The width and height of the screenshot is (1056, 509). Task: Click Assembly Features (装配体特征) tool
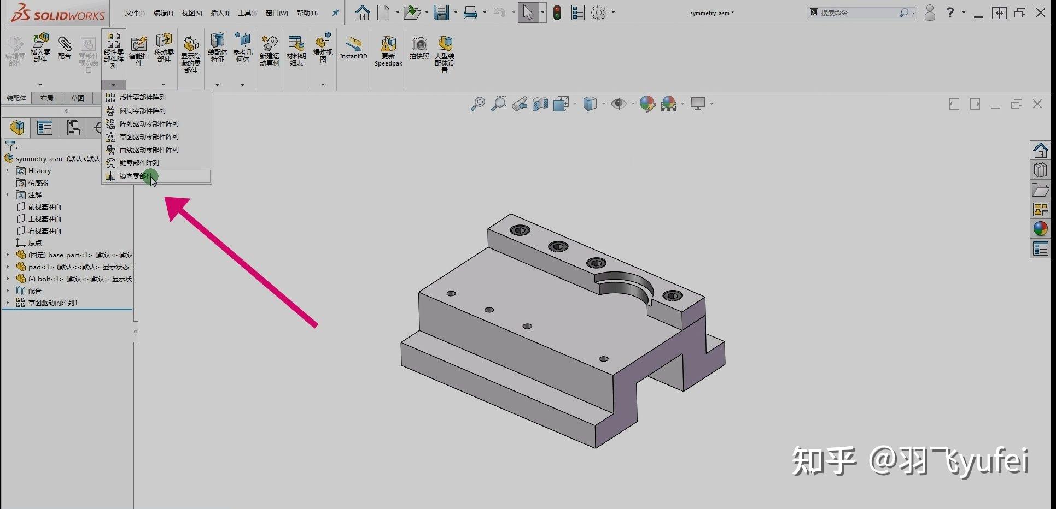point(217,48)
